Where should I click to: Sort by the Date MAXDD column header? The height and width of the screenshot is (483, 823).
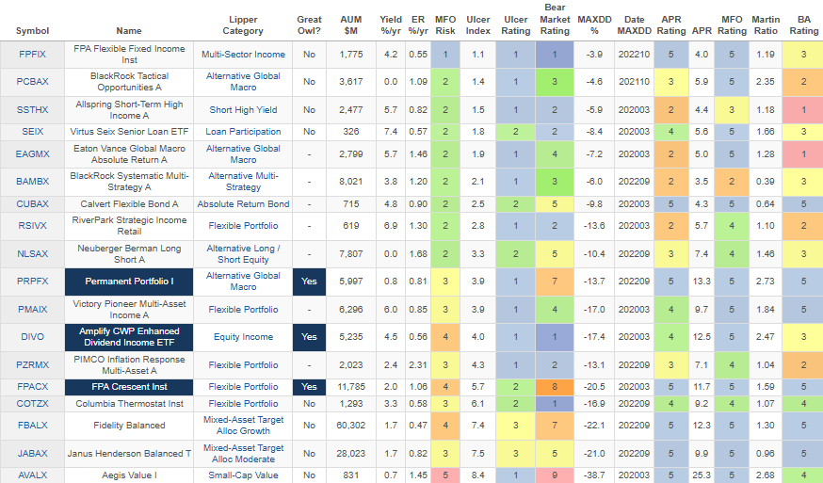click(x=634, y=24)
